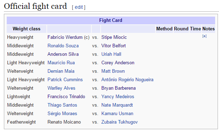The height and width of the screenshot is (131, 219).
Task: Open the Maurício Rua link
Action: (x=61, y=63)
